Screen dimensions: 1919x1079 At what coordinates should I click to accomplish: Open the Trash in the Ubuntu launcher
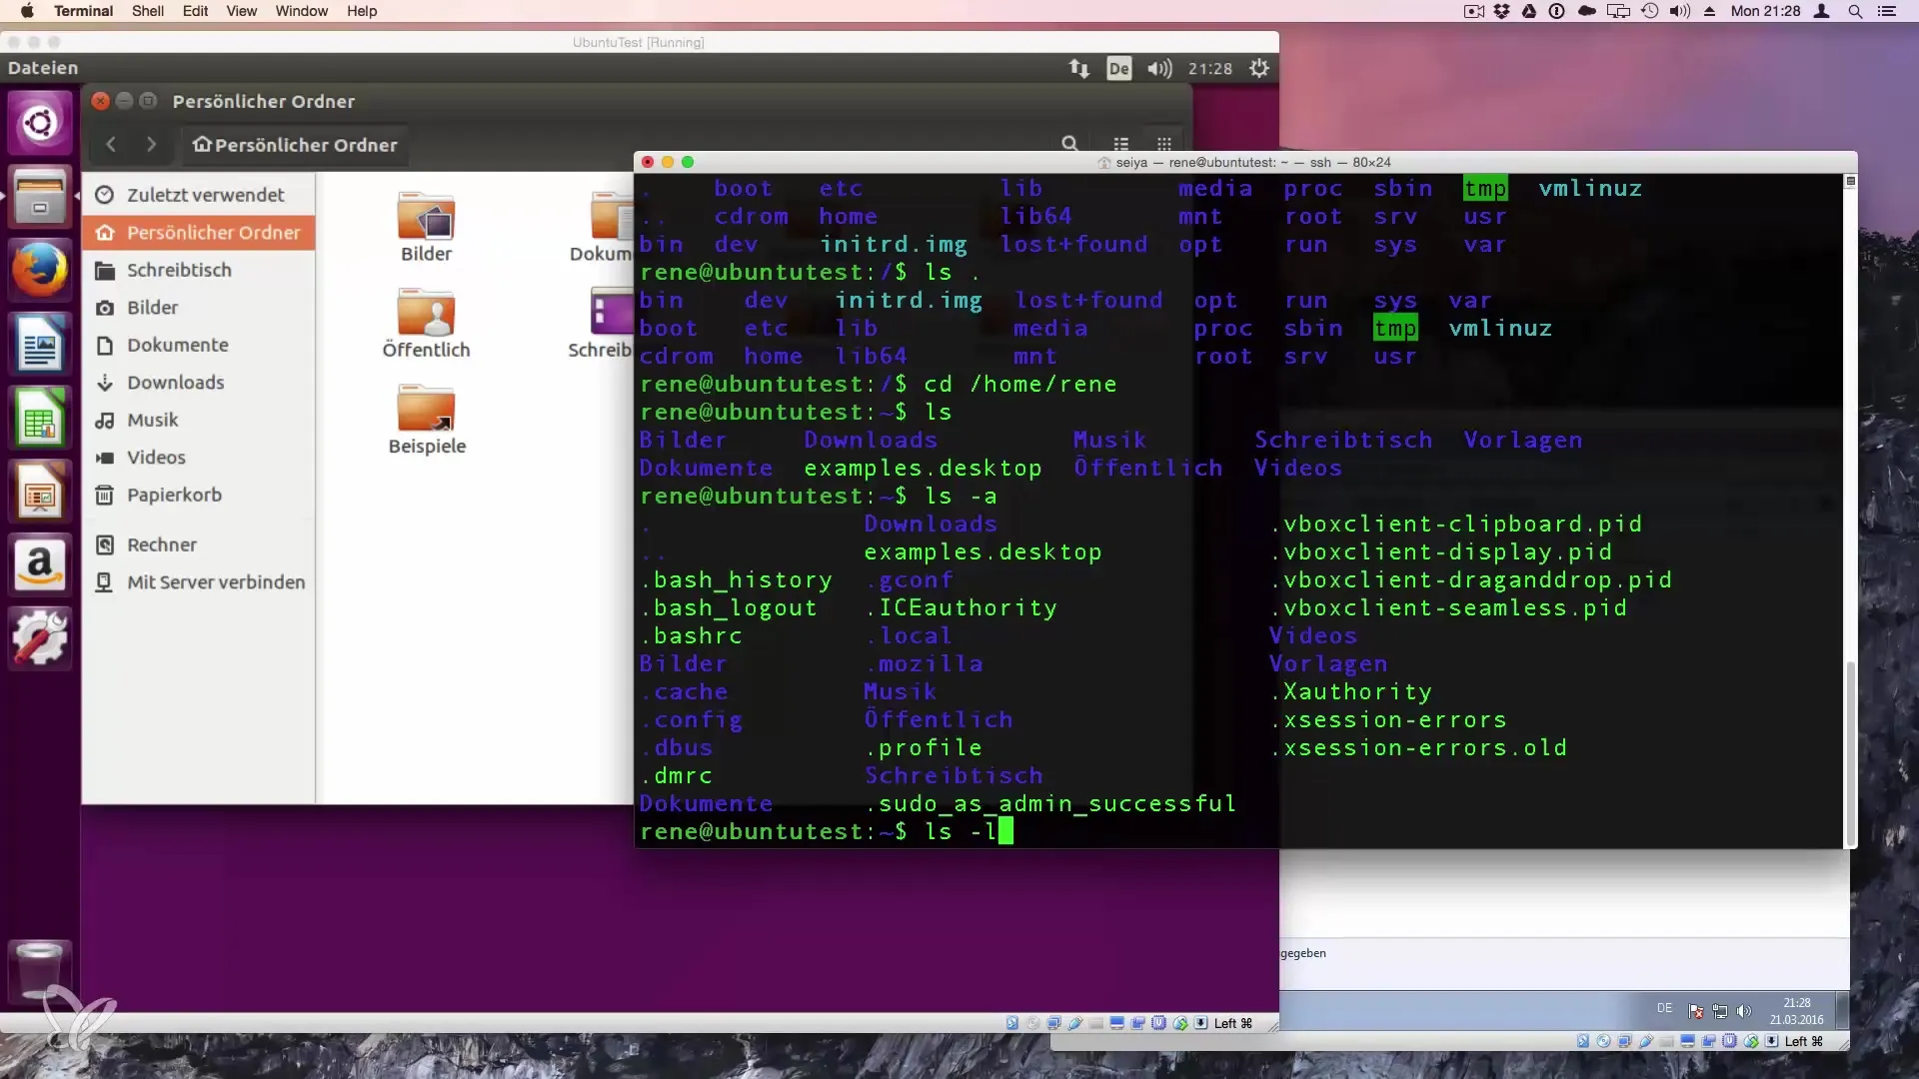(x=40, y=971)
